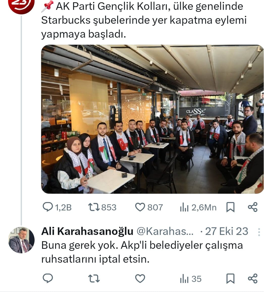The width and height of the screenshot is (264, 292).
Task: Open the @Karahas... handle link
Action: pyautogui.click(x=165, y=232)
